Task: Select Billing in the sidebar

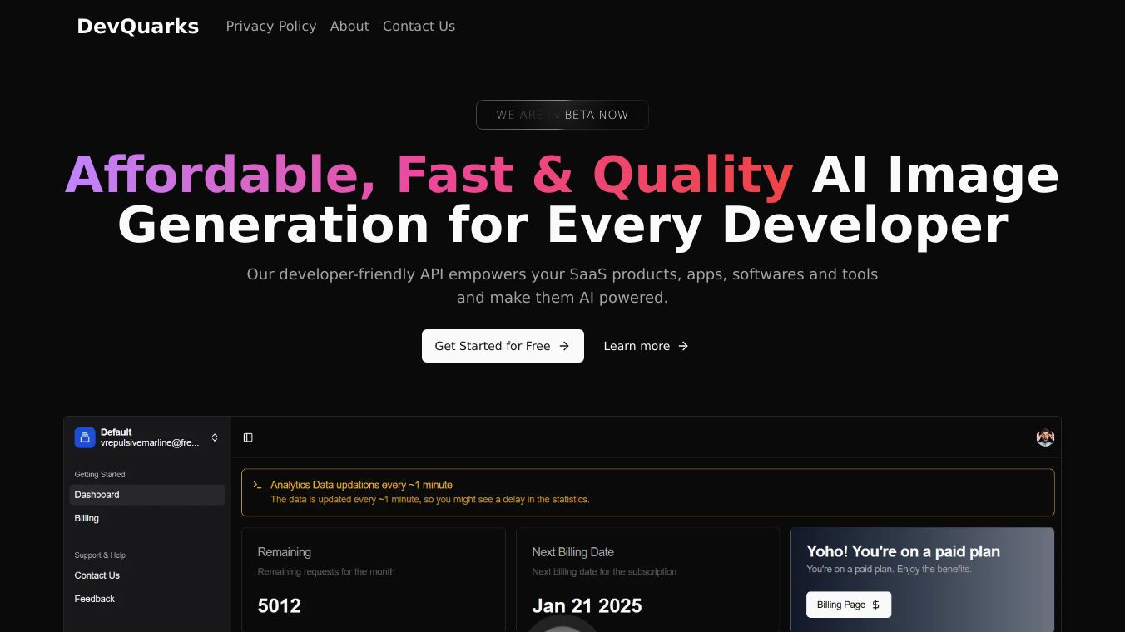Action: click(147, 518)
